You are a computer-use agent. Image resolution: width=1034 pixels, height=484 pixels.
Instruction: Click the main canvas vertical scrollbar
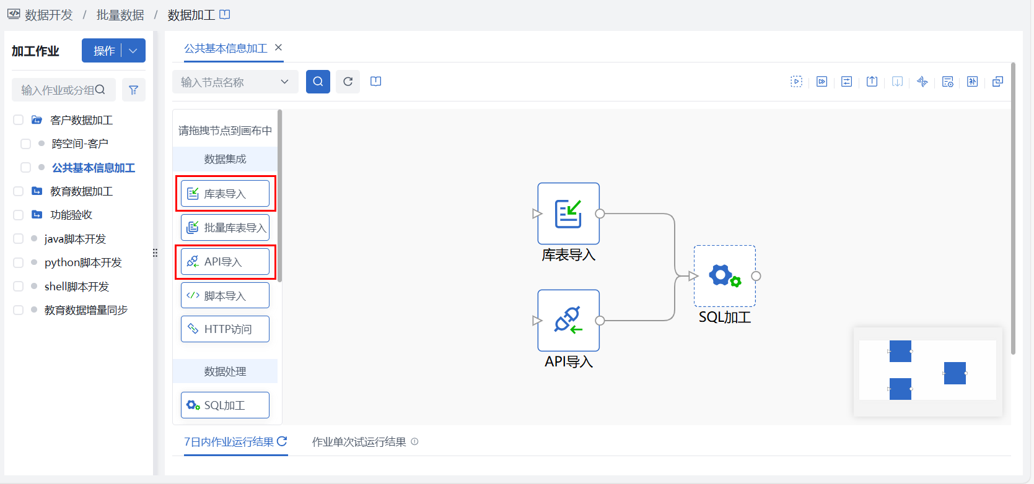pos(1013,208)
